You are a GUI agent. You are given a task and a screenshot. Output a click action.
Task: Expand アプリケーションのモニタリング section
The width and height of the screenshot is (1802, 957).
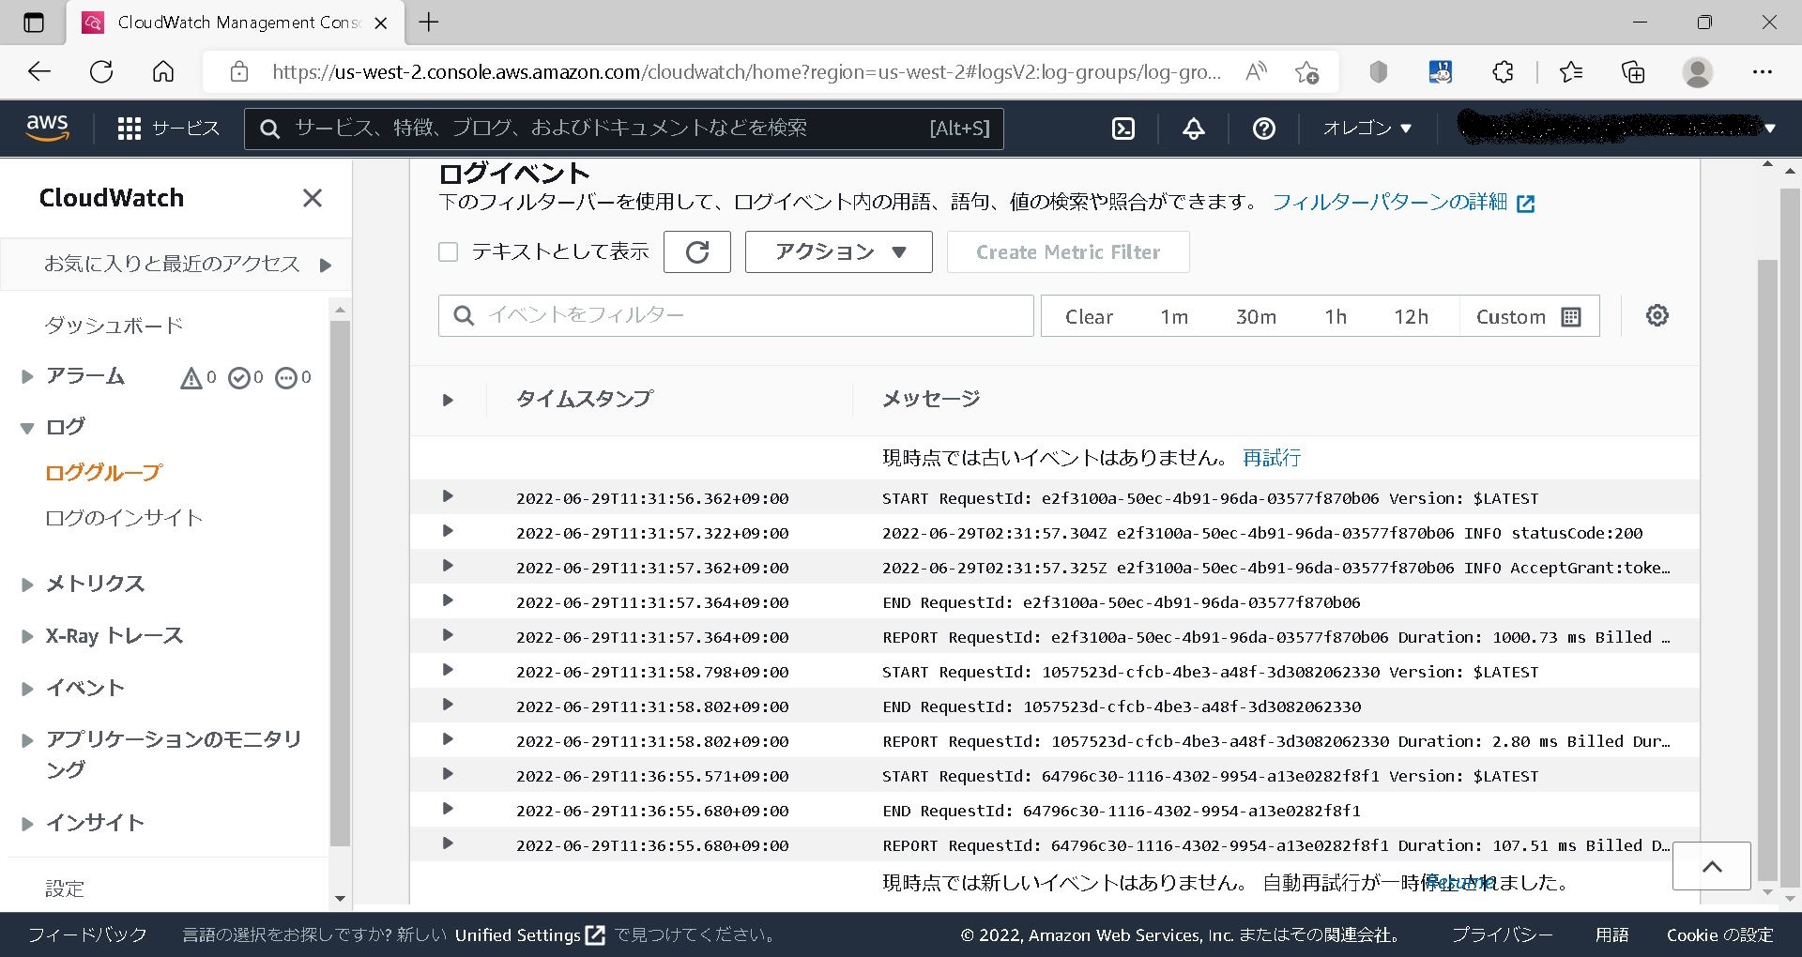[27, 740]
